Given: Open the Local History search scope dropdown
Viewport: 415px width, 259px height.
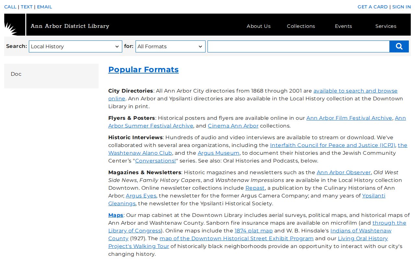Looking at the screenshot, I should pos(76,46).
